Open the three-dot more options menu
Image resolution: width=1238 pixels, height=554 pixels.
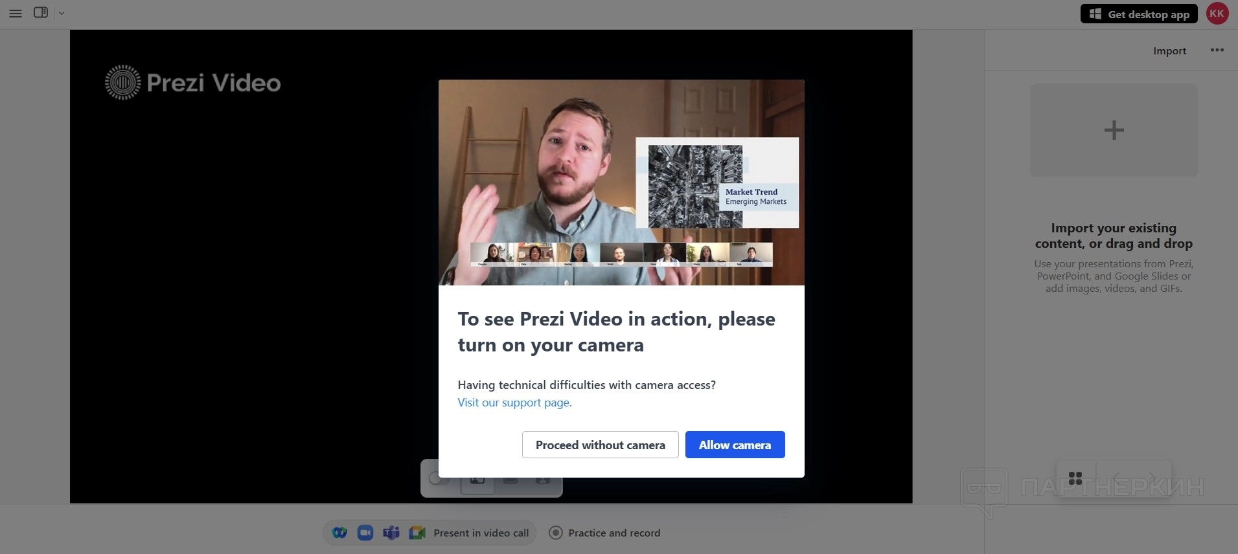pyautogui.click(x=1217, y=50)
